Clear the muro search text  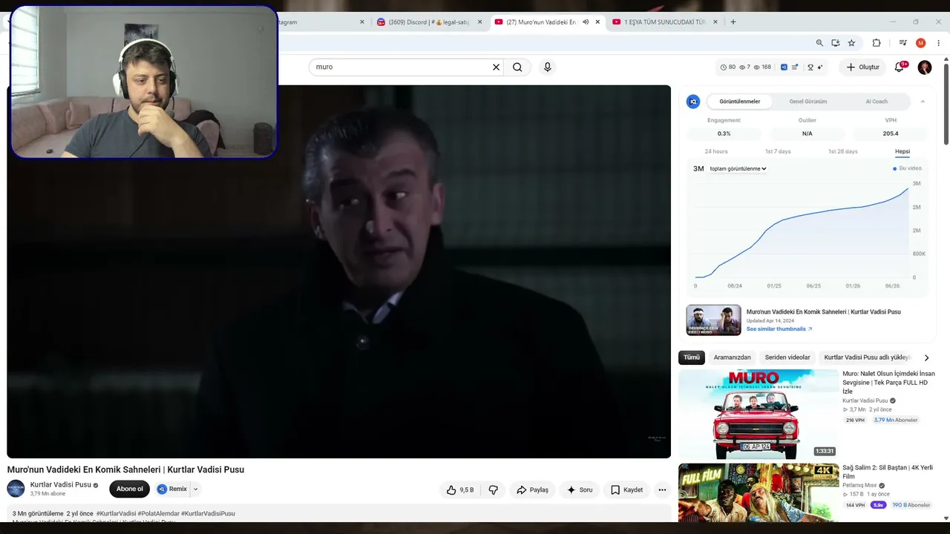click(x=496, y=67)
